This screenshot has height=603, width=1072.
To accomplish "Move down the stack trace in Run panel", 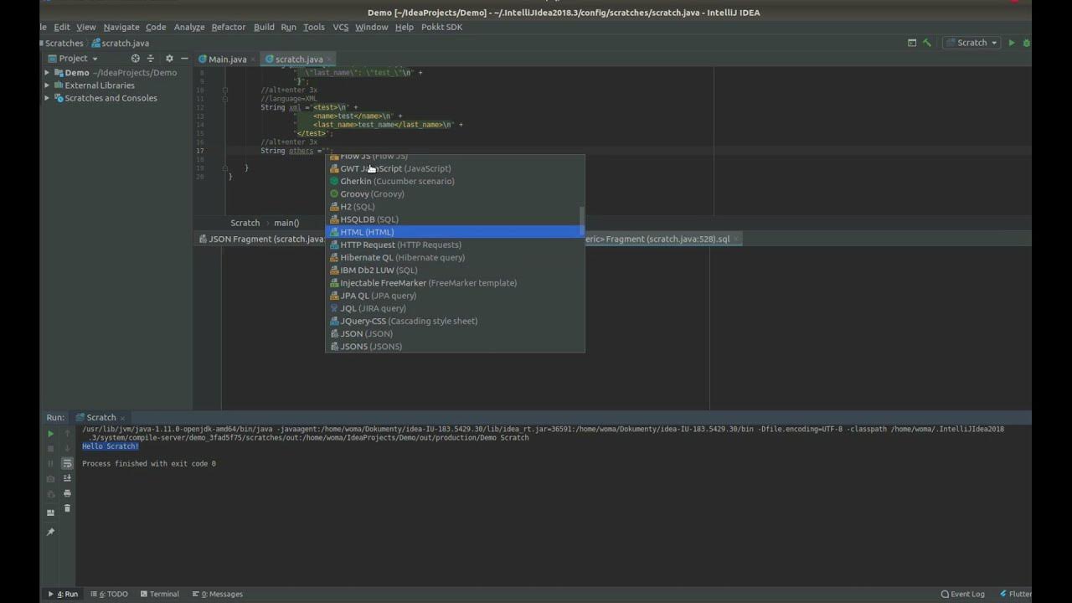I will pos(68,449).
